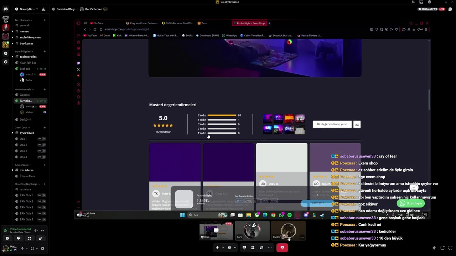Viewport: 456px width, 256px height.
Task: Click the WhatsApp bookmark in streamed browser
Action: tap(229, 36)
